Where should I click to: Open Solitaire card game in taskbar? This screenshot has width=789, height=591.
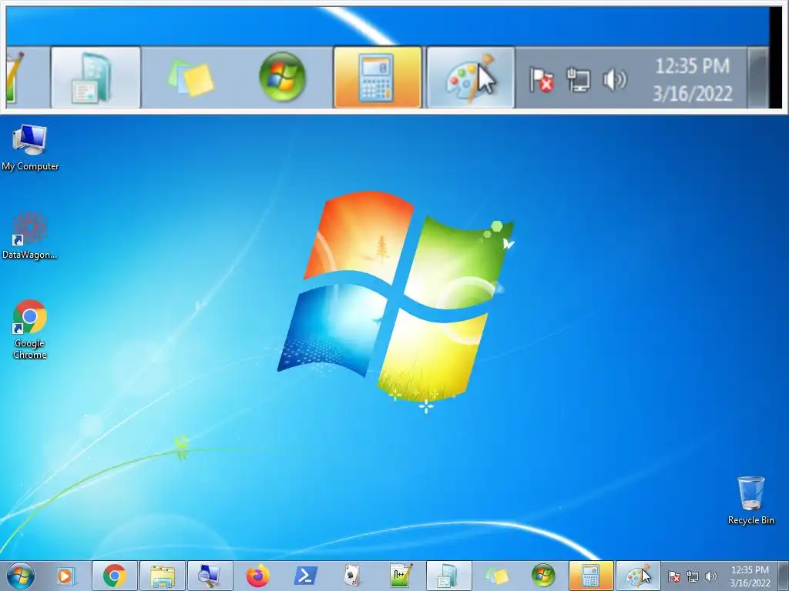353,576
